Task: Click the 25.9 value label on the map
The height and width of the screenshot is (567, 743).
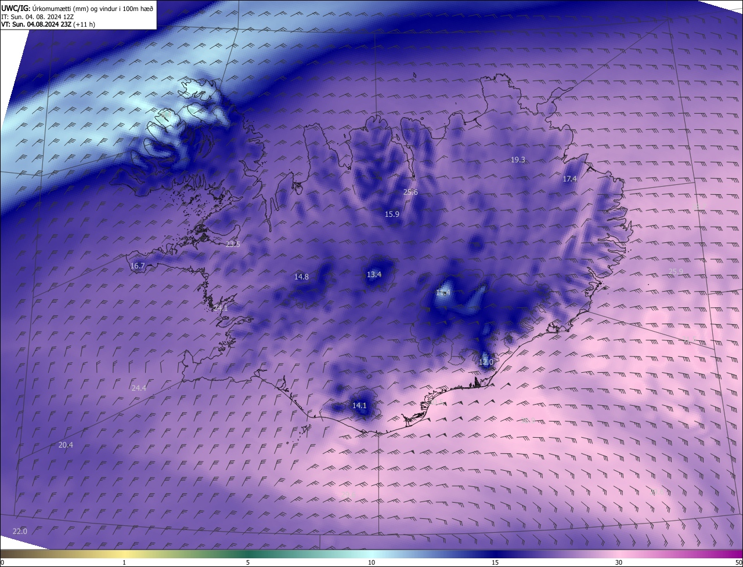Action: tap(676, 271)
